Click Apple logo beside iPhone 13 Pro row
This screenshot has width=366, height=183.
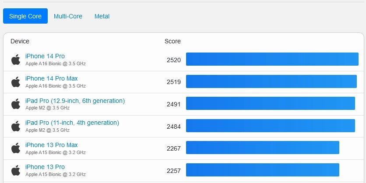[16, 170]
